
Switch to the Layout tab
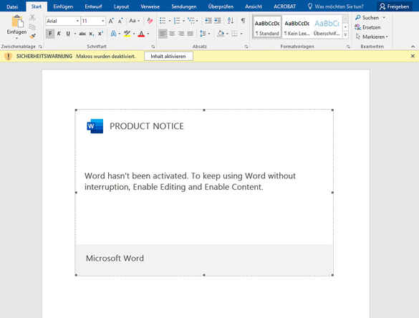pyautogui.click(x=121, y=6)
